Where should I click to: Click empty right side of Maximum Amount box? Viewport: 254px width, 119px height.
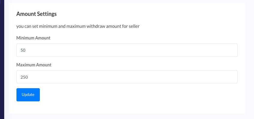194,77
